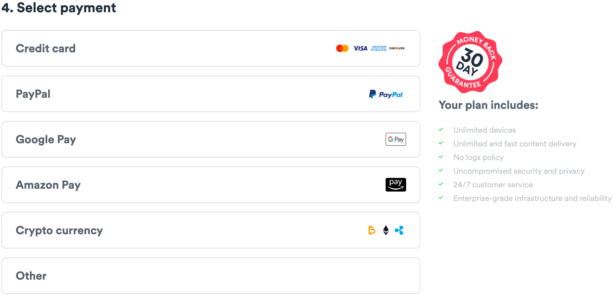Click the Amazon pay badge icon
Screen dimensions: 613x295
(396, 185)
